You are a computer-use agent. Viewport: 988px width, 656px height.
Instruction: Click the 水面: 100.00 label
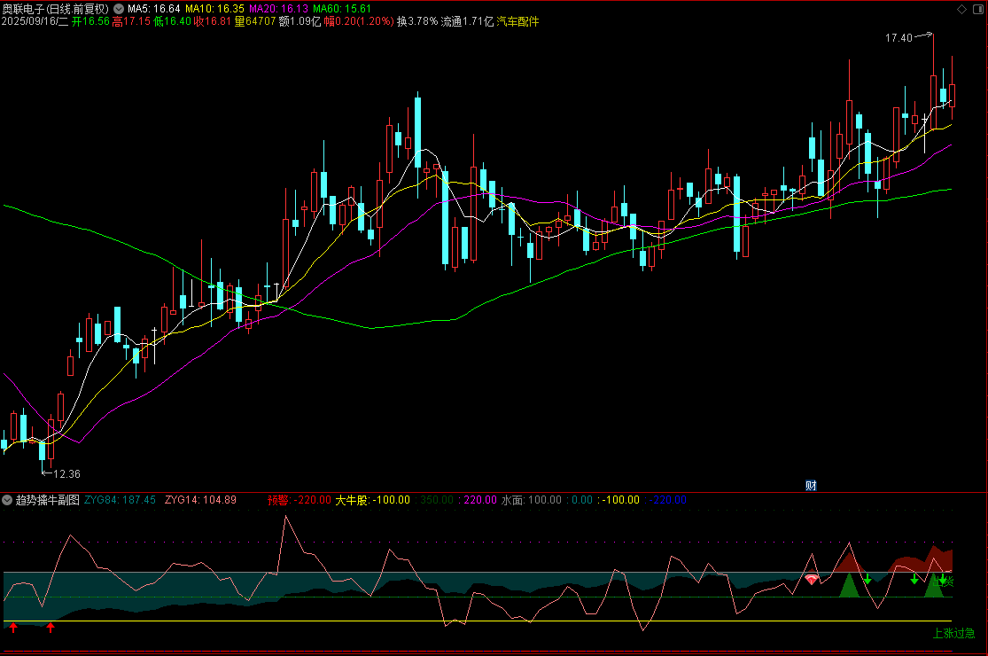[531, 500]
